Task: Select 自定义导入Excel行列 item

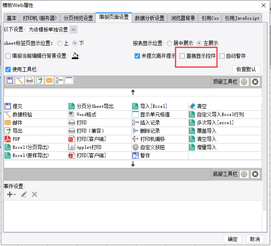Action: click(225, 114)
